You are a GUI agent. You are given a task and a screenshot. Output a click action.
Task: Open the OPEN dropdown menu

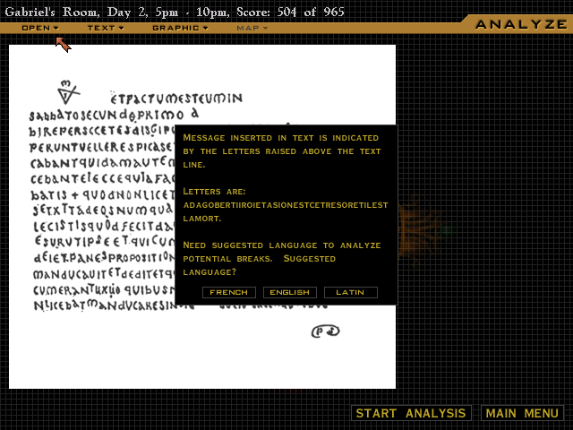pyautogui.click(x=39, y=28)
